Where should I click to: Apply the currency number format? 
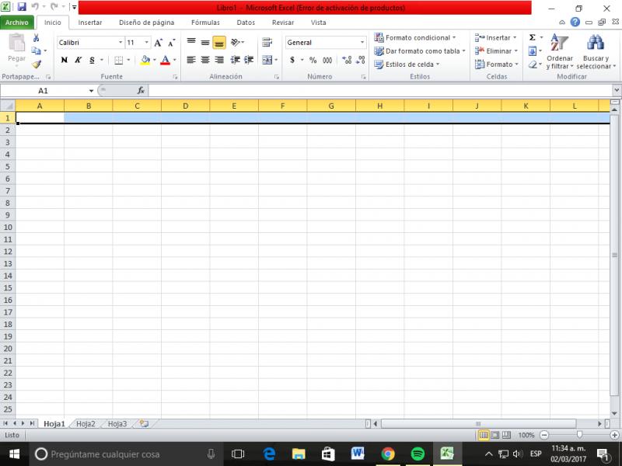[292, 60]
